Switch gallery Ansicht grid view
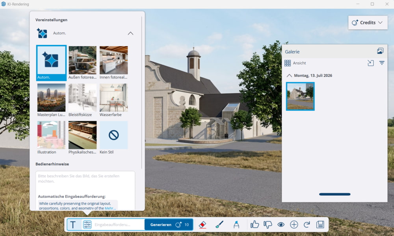Viewport: 394px width, 236px height. click(288, 63)
